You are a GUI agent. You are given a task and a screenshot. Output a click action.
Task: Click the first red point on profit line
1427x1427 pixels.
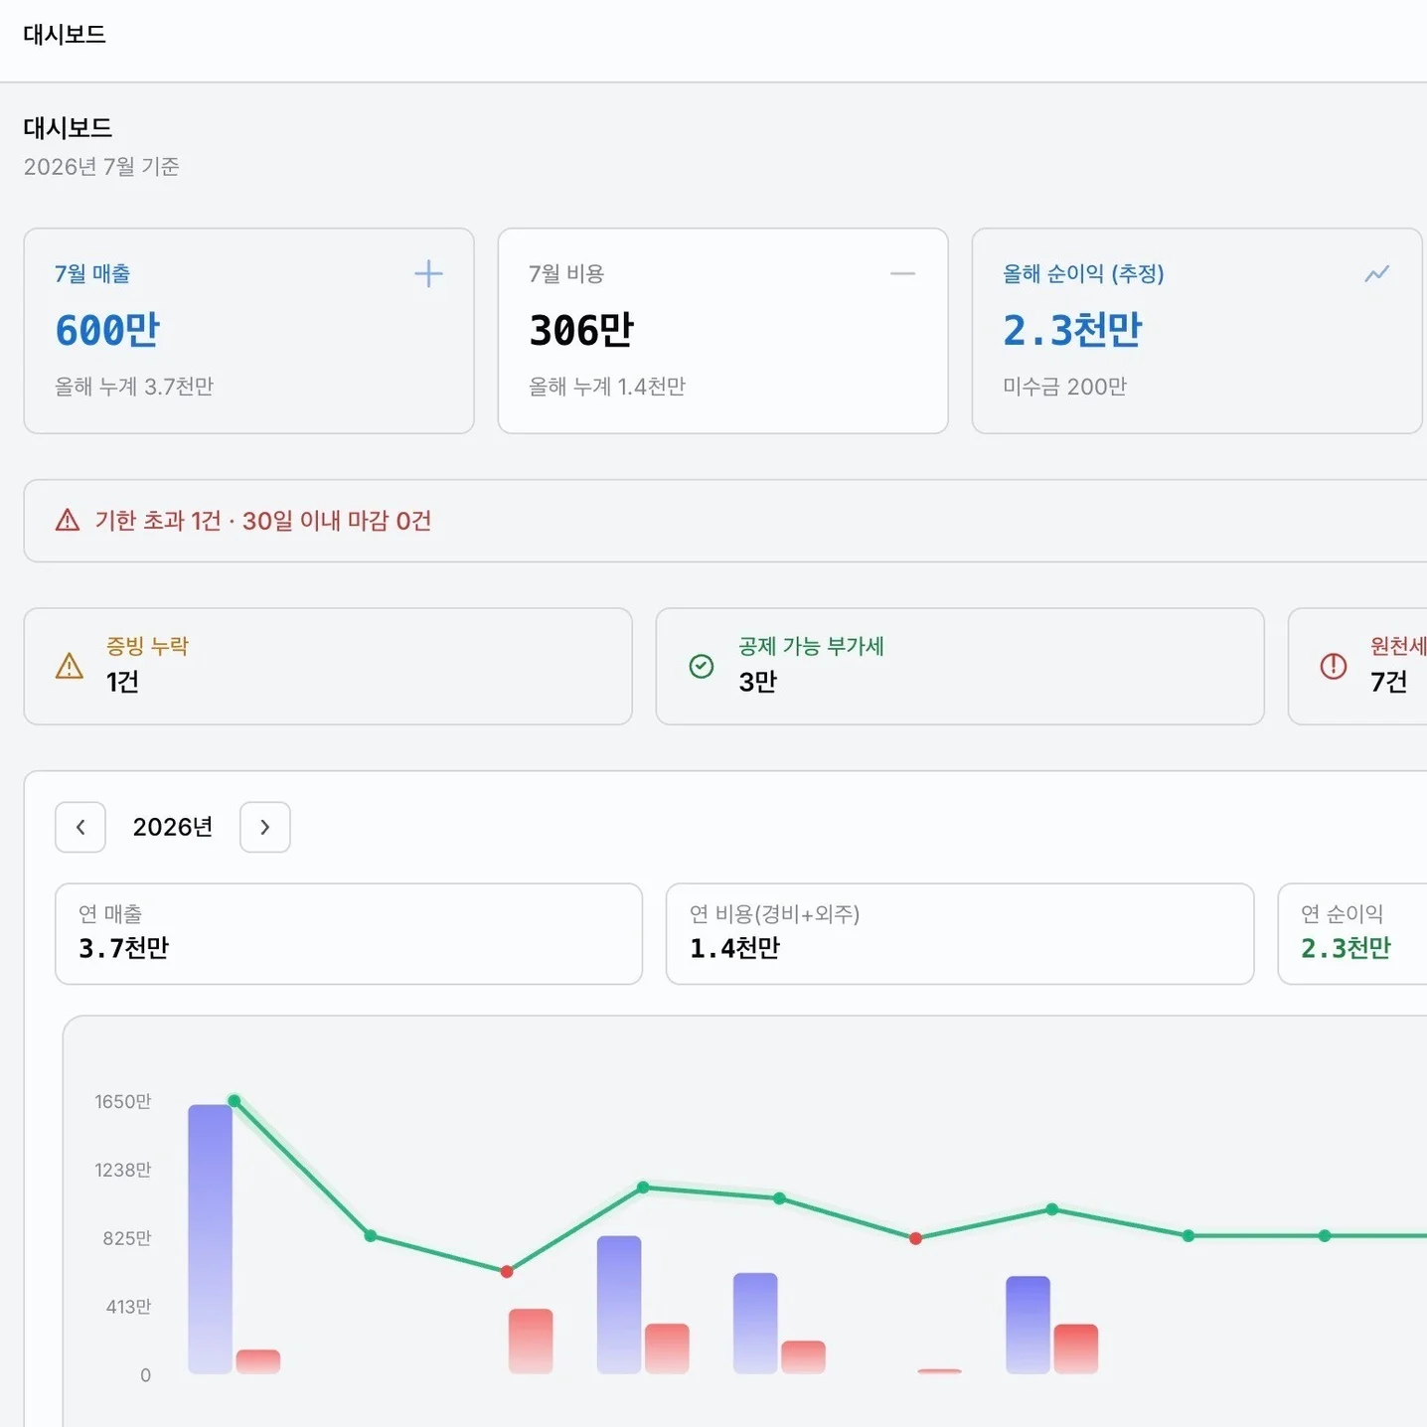tap(507, 1271)
